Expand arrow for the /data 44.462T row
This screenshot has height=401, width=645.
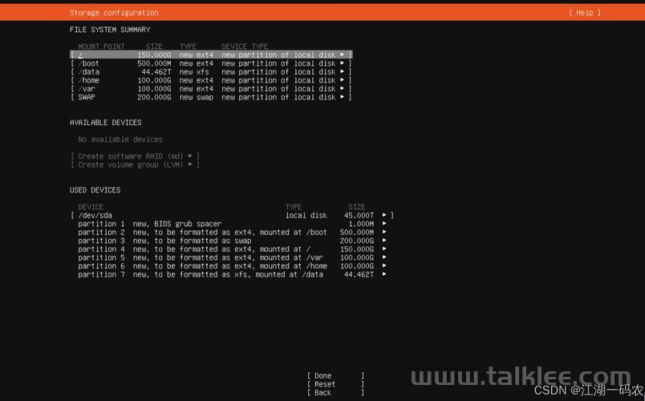click(x=342, y=71)
